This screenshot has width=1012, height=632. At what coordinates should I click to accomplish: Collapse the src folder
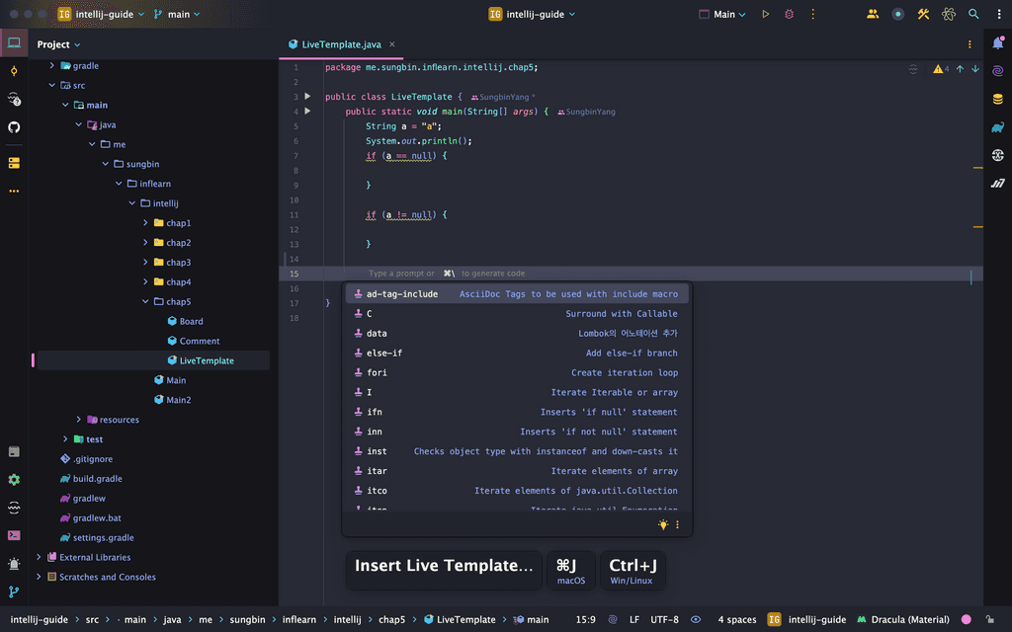tap(51, 85)
